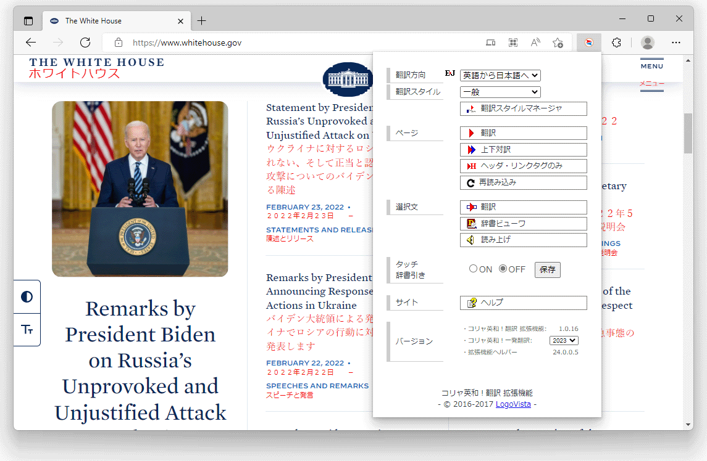This screenshot has width=707, height=461.
Task: Click the address bar URL field
Action: pyautogui.click(x=298, y=43)
